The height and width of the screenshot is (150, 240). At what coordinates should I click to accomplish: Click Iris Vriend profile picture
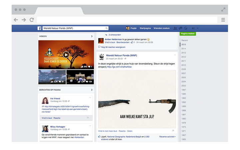(45, 100)
